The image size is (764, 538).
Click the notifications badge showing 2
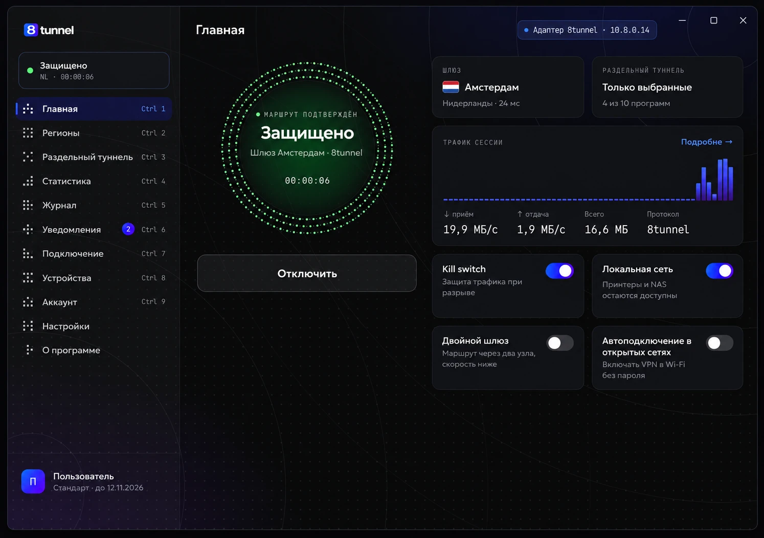click(x=128, y=229)
